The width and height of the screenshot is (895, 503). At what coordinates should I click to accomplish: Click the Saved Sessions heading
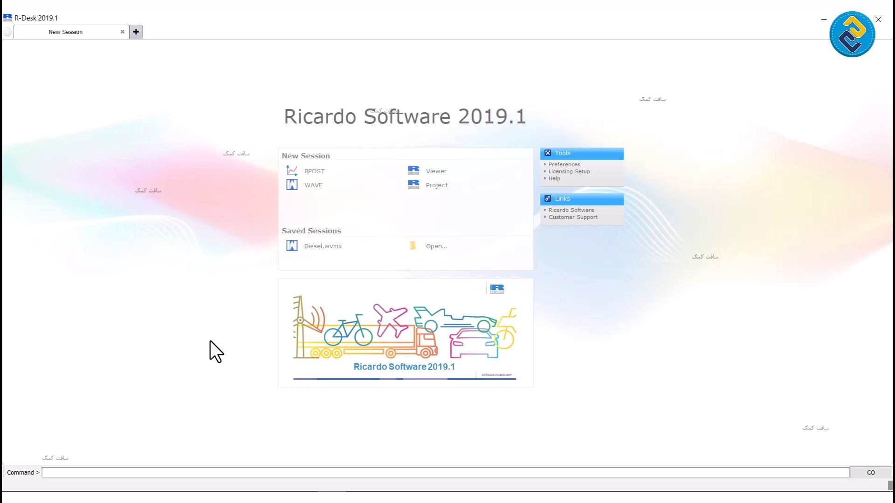pos(311,231)
